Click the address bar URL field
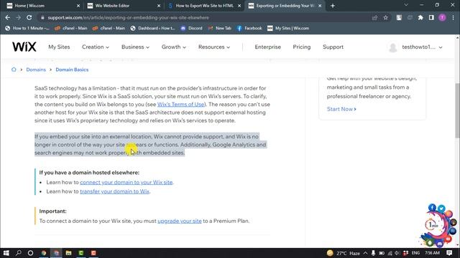 (x=206, y=17)
